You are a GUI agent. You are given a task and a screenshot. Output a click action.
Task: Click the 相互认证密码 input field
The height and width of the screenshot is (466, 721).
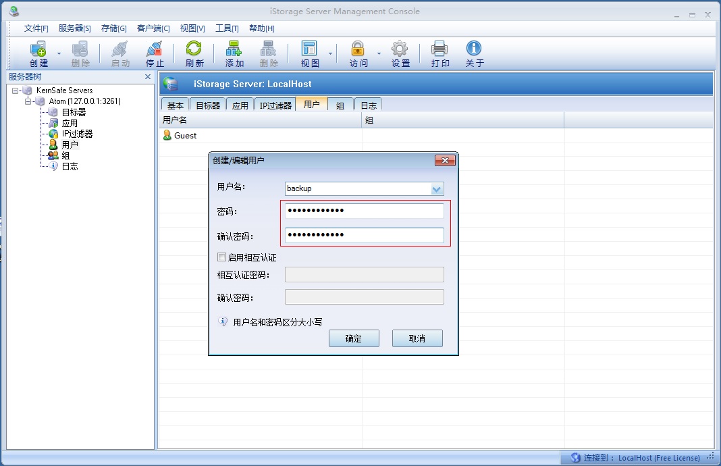(364, 275)
